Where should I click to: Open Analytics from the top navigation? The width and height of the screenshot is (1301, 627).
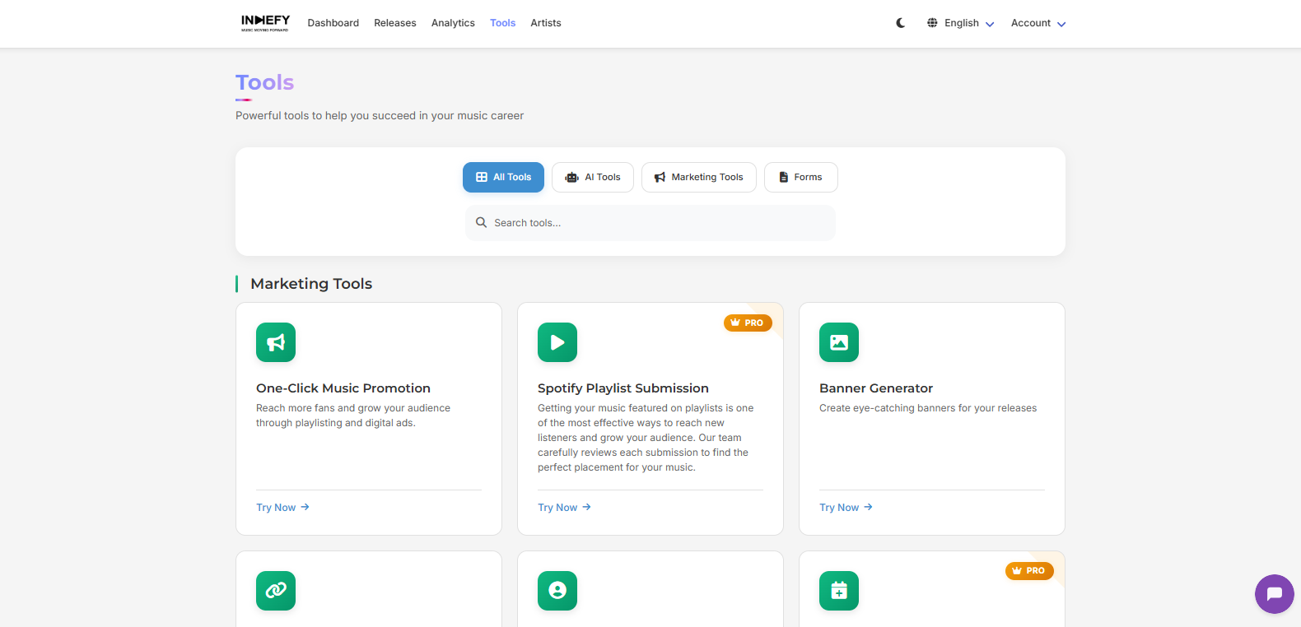click(453, 23)
